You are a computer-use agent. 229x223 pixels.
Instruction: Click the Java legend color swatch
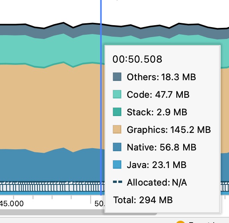click(117, 165)
